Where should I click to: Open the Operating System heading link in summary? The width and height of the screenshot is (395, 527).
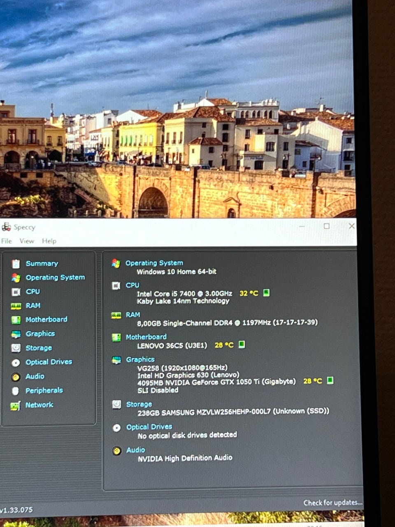click(x=154, y=263)
